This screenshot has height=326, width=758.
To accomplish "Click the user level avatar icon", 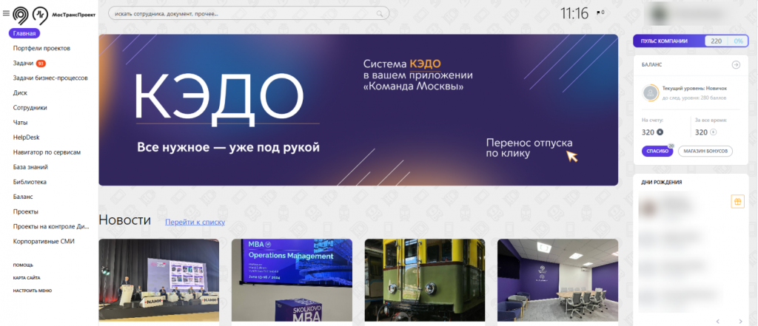I will click(651, 93).
